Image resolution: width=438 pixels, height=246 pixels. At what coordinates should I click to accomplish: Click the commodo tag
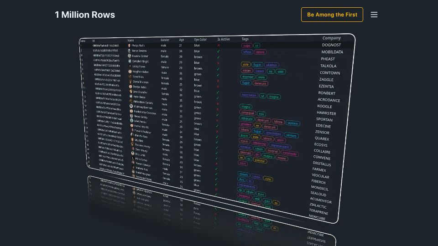pos(289,154)
